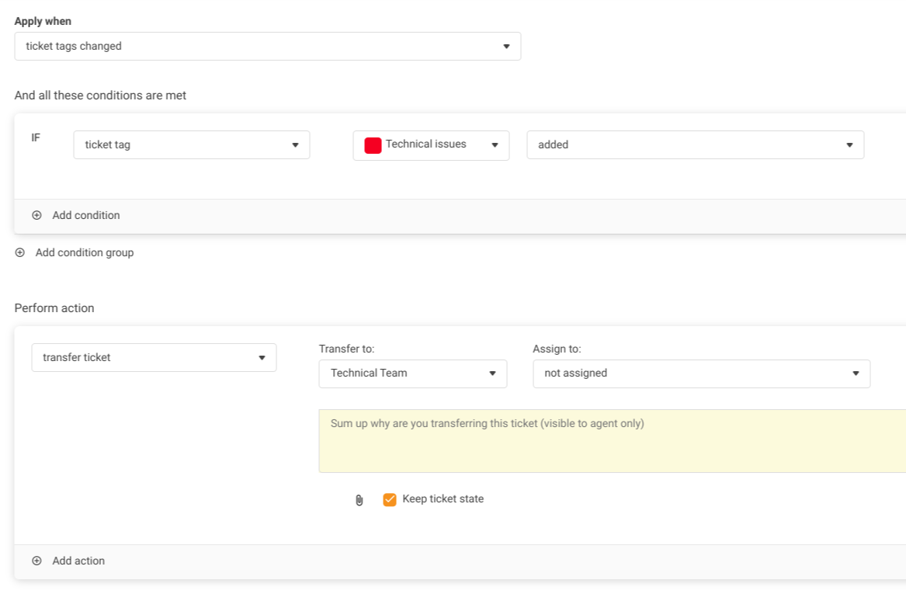Open the transfer ticket action dropdown
Viewport: 906px width, 601px height.
(154, 358)
